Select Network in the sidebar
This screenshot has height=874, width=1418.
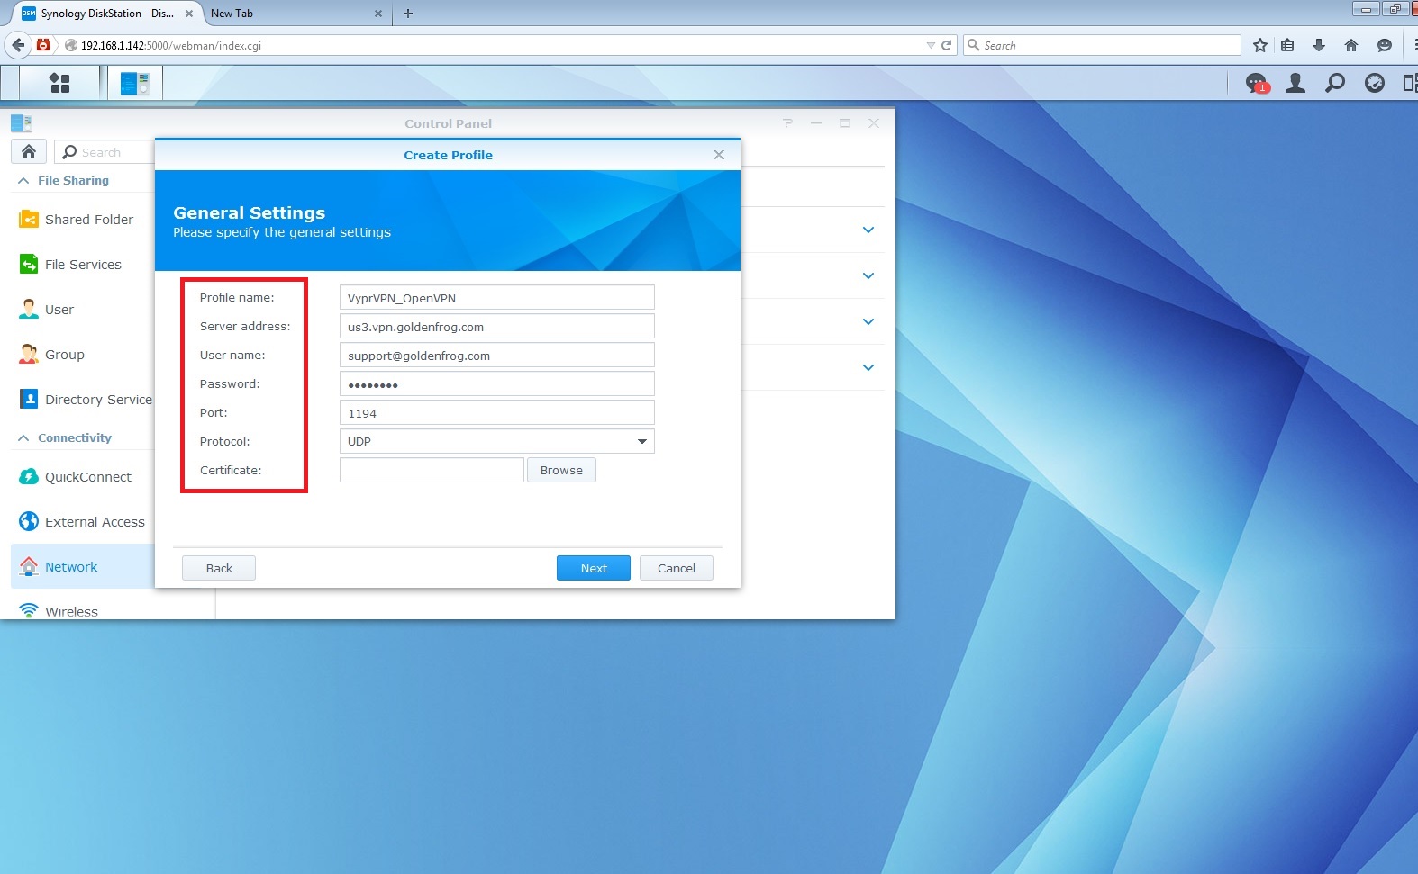coord(71,567)
